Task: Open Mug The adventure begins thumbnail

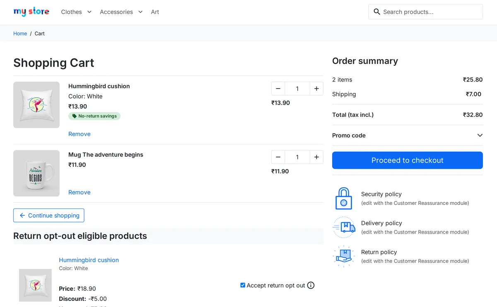Action: (36, 173)
